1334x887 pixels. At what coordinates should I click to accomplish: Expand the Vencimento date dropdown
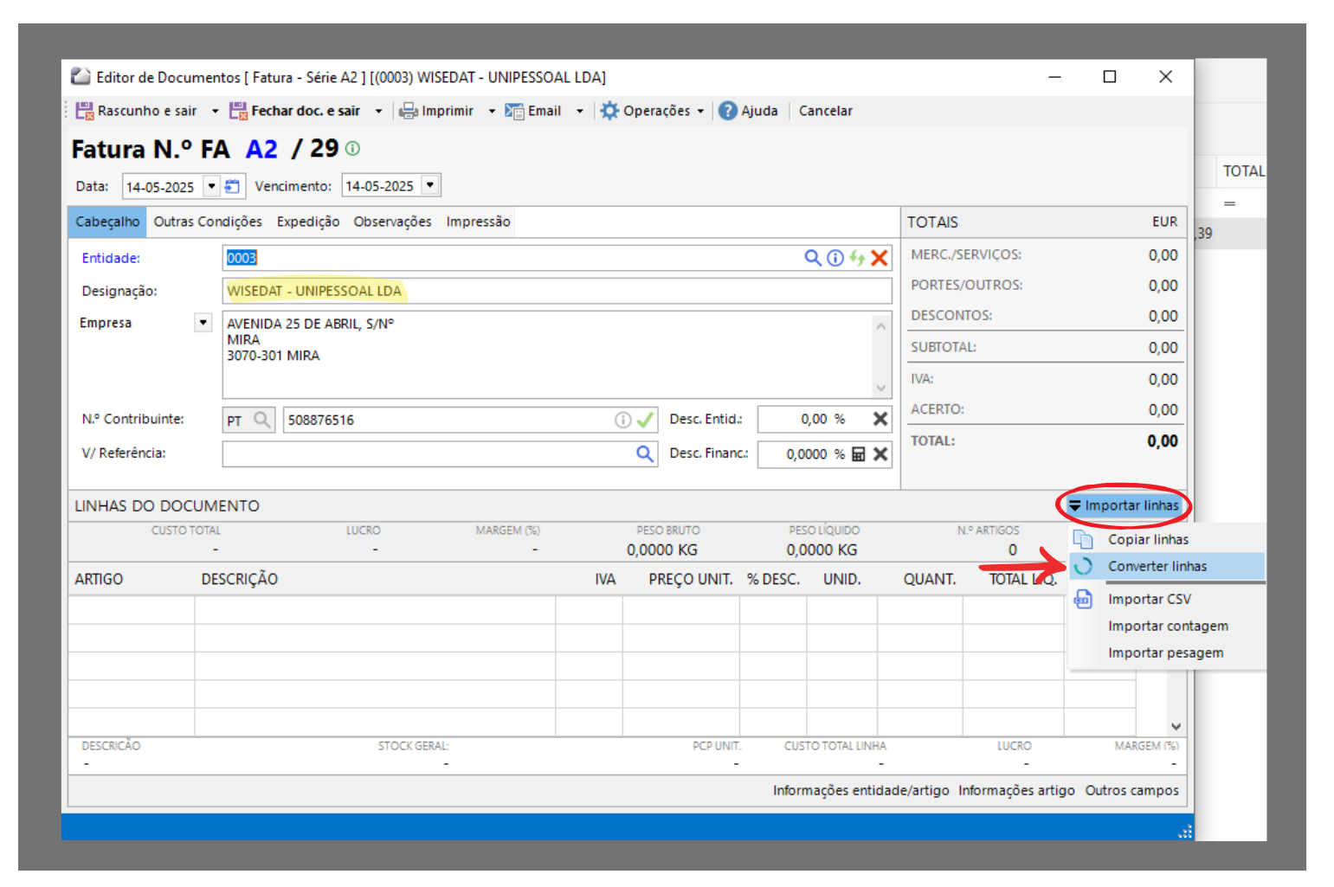point(430,185)
